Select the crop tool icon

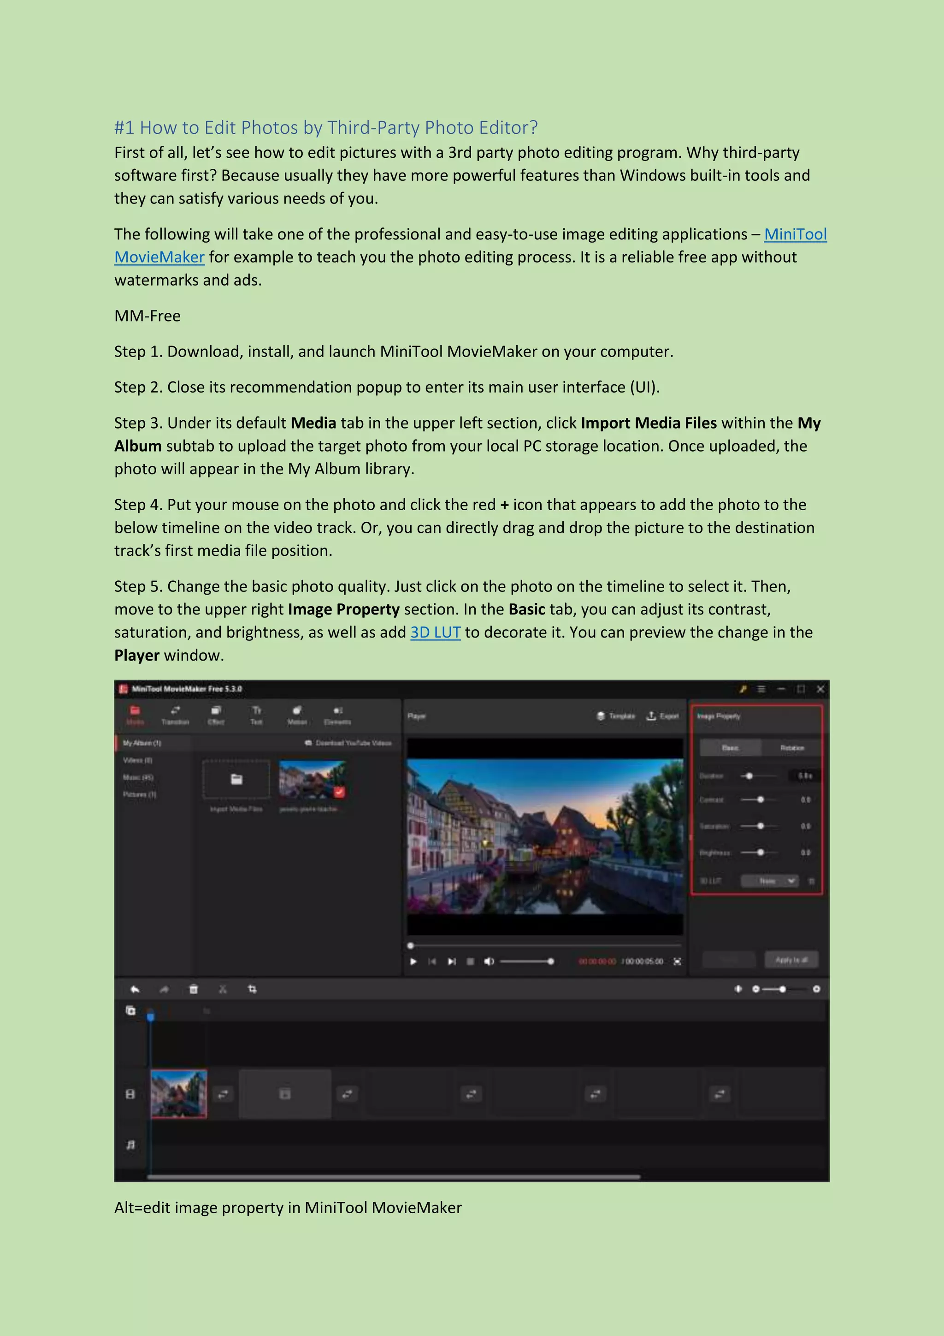pos(252,989)
